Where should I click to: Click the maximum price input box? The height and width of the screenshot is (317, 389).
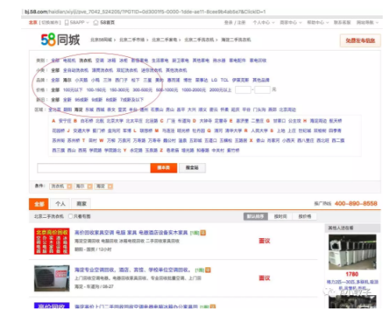(x=262, y=90)
